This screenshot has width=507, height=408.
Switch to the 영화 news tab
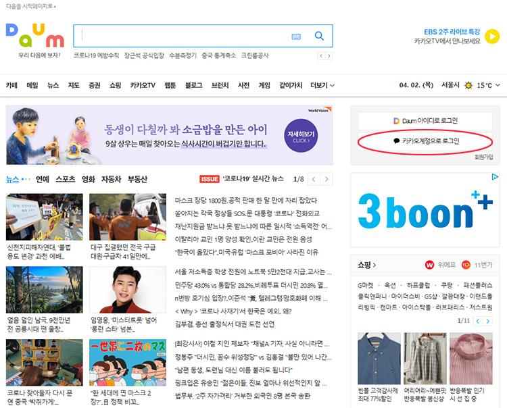89,179
